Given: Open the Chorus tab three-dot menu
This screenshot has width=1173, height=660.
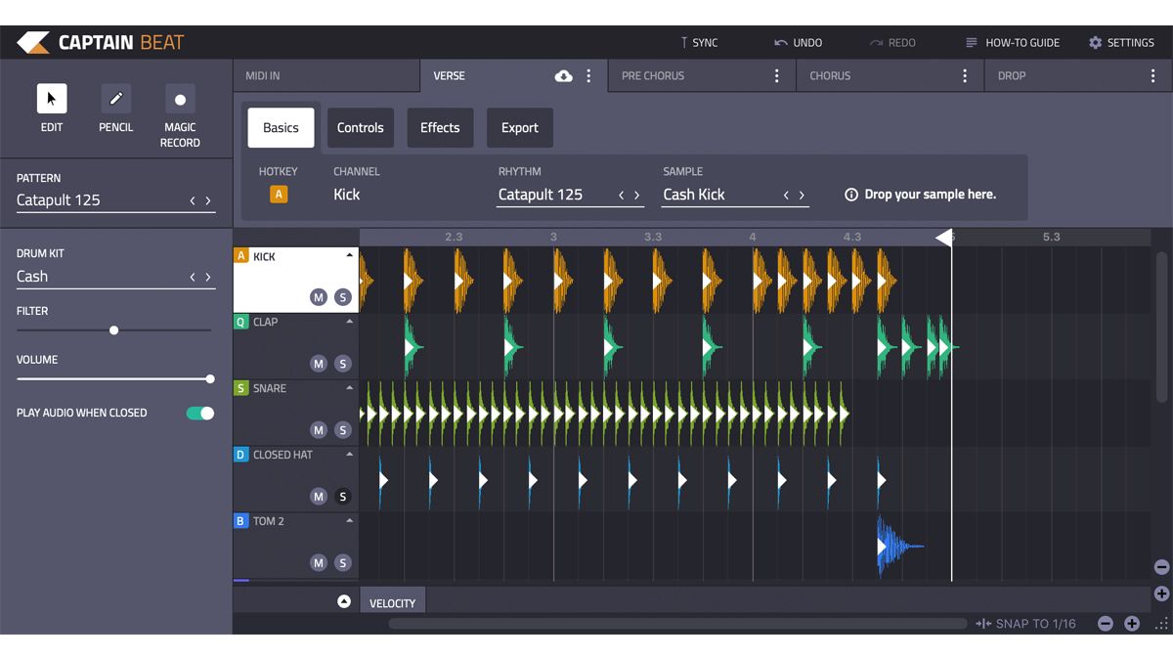Looking at the screenshot, I should [x=965, y=76].
